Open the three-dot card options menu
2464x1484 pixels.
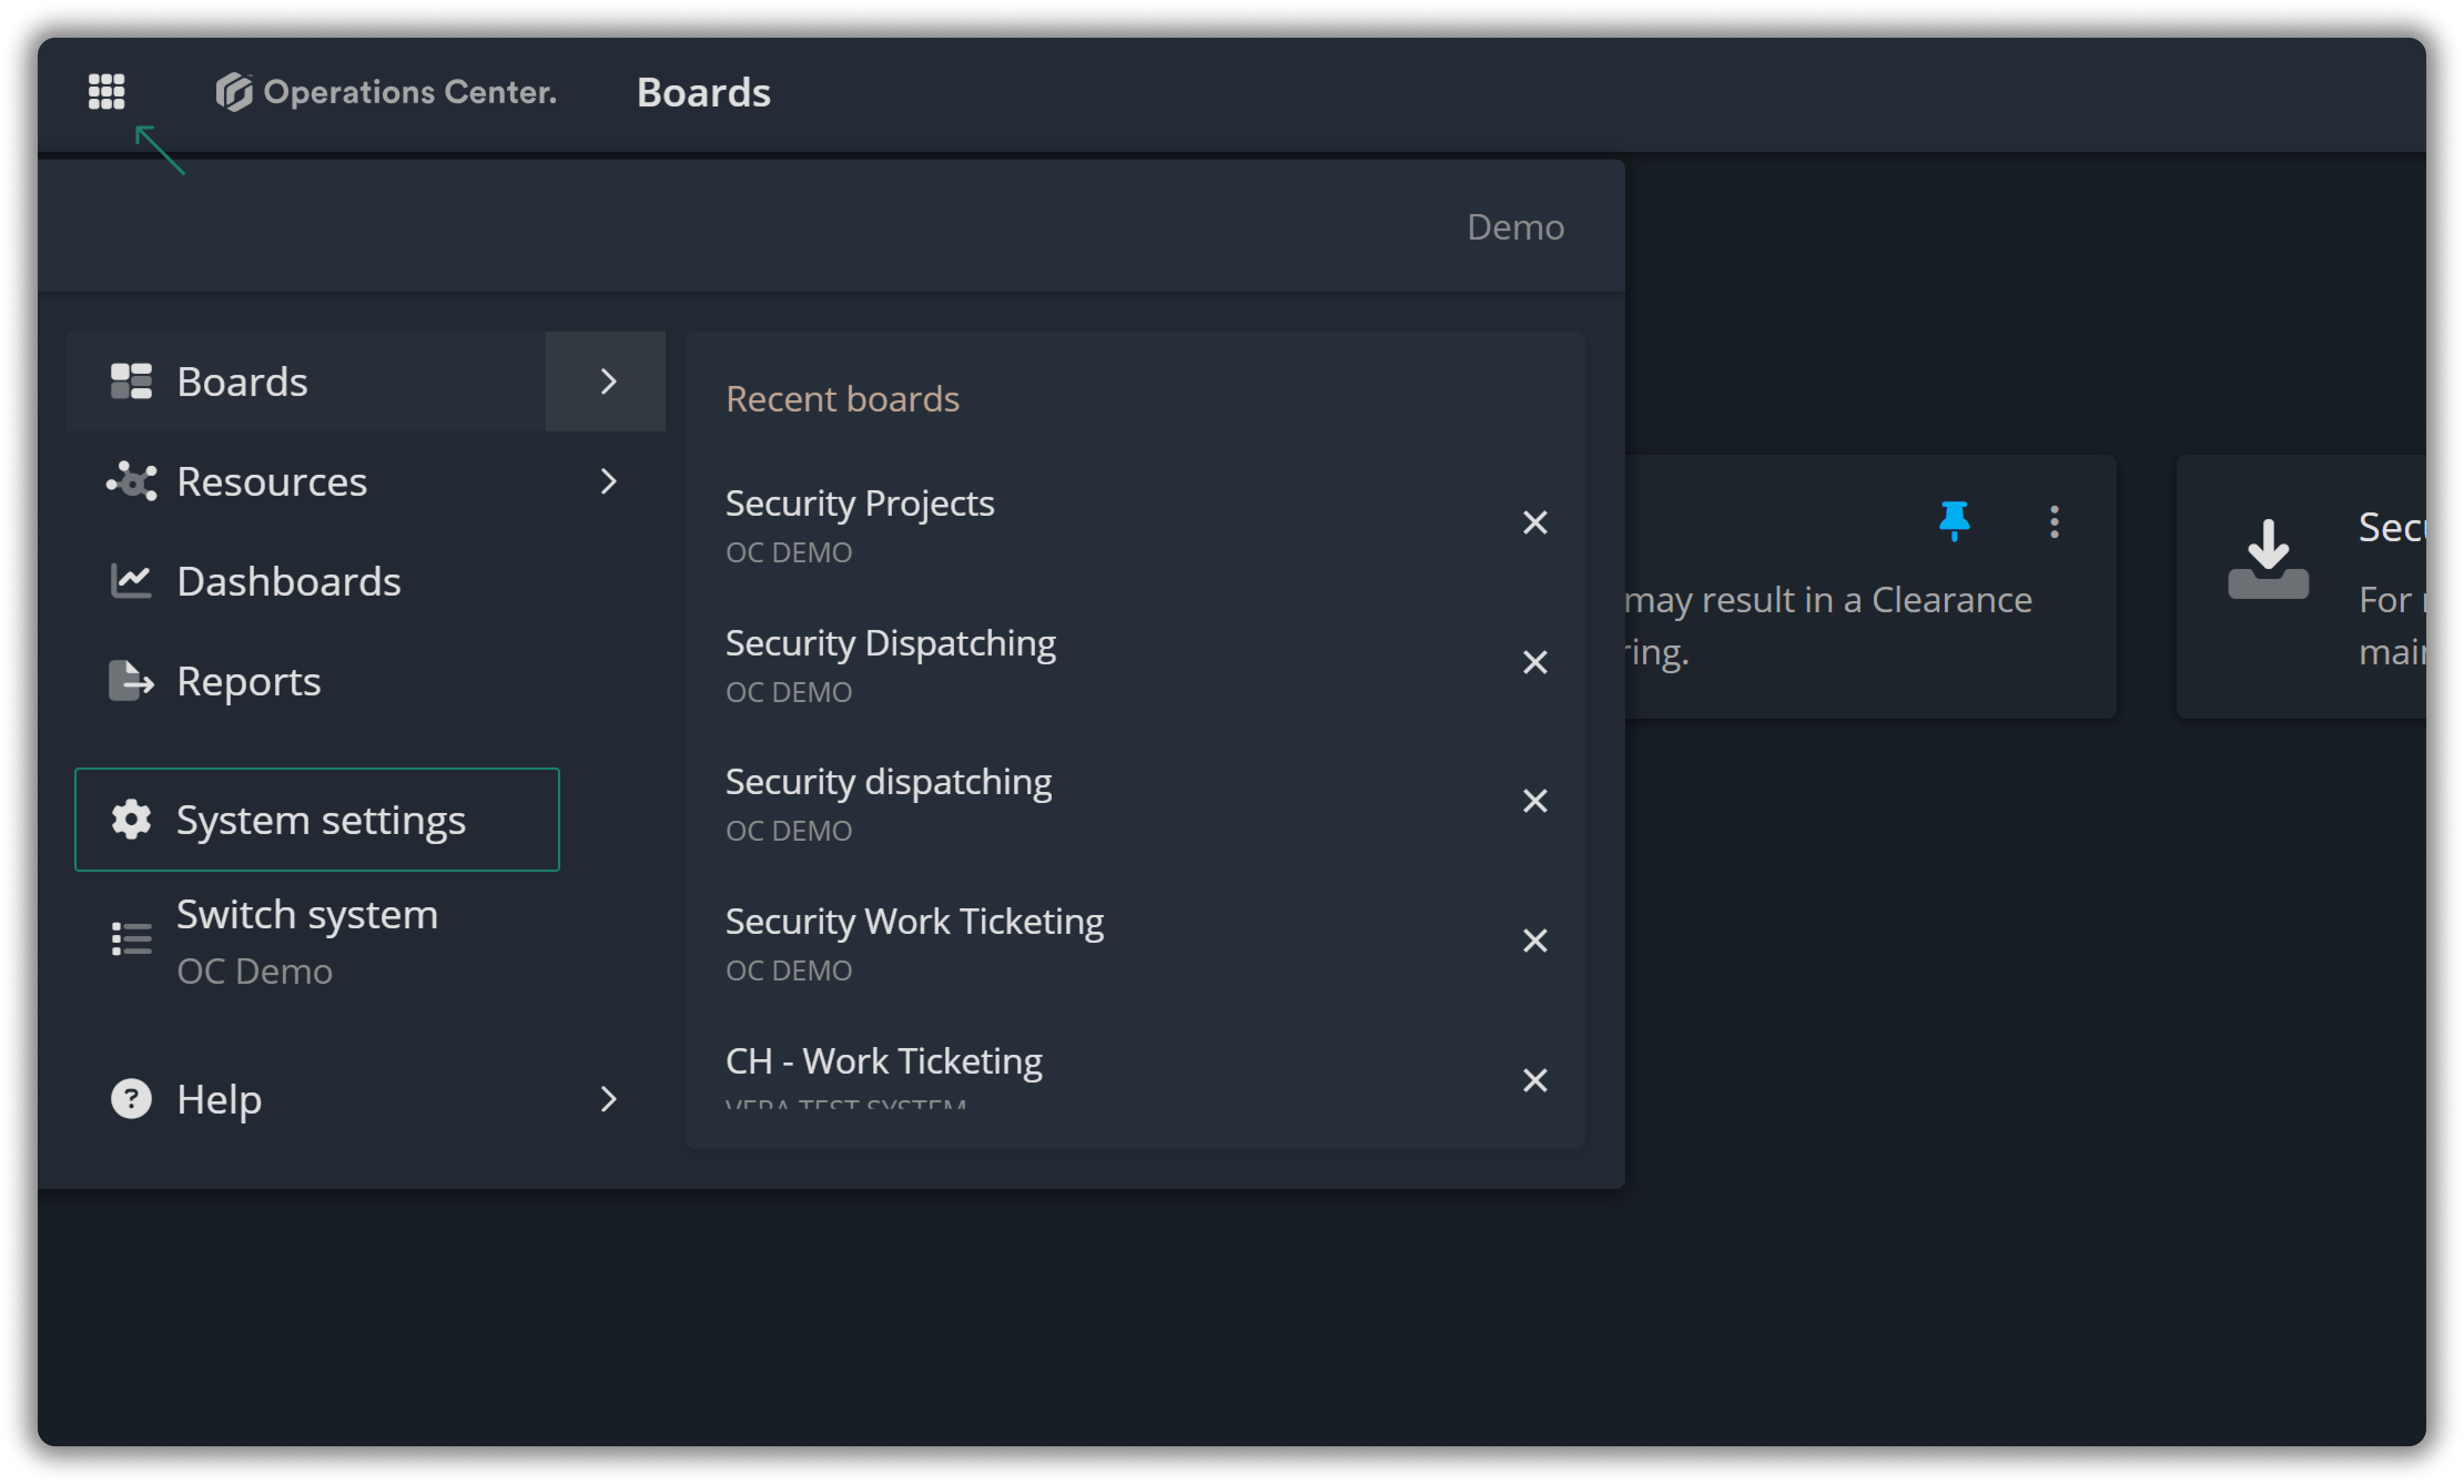[x=2054, y=522]
